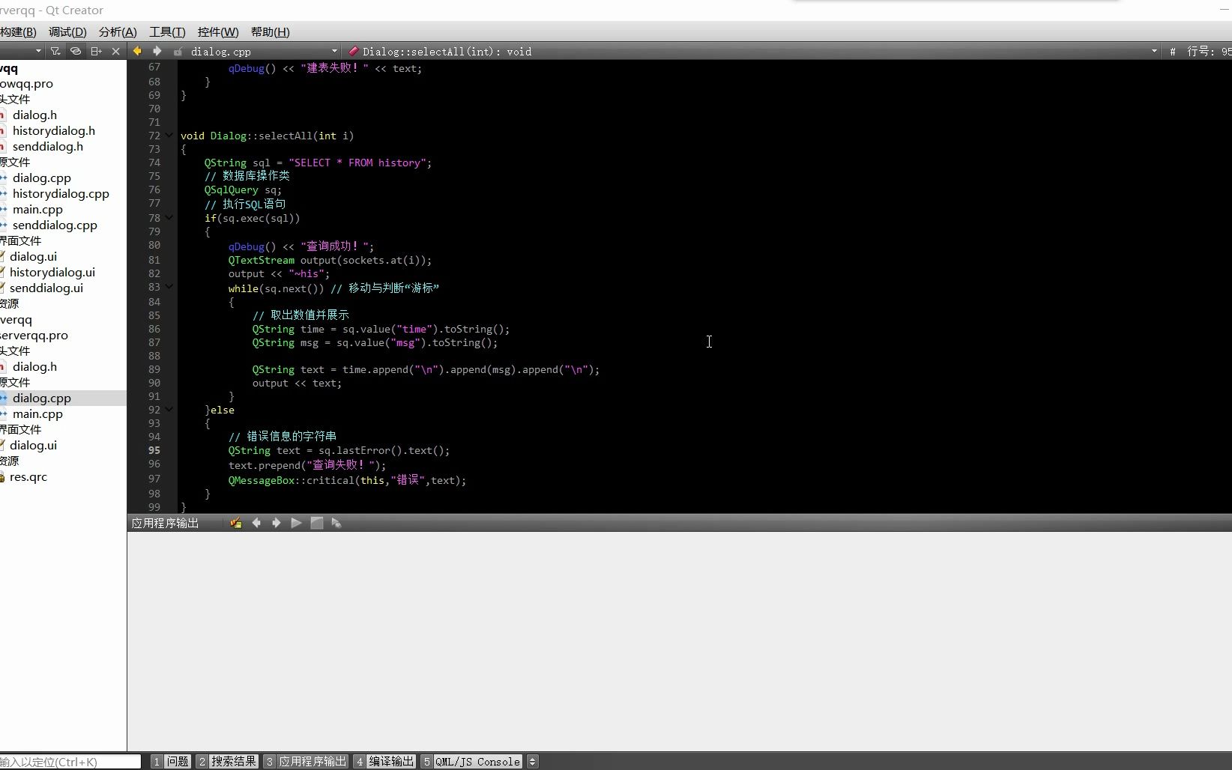Open the 构建(B) menu

tap(18, 31)
